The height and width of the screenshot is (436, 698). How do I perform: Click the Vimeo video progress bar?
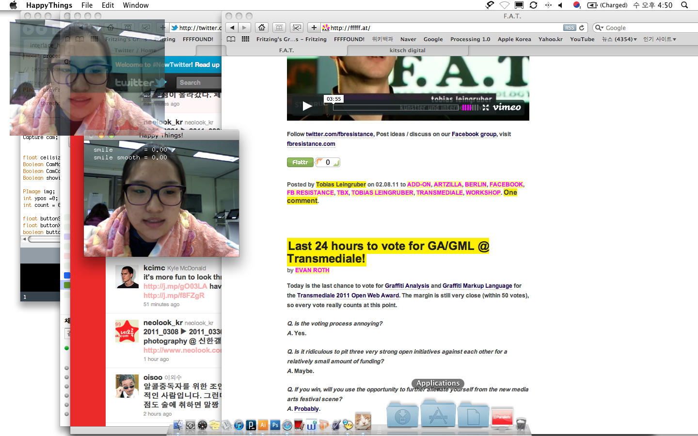395,108
